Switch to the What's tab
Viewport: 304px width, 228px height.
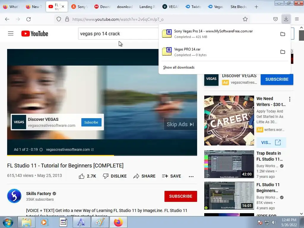click(x=11, y=7)
